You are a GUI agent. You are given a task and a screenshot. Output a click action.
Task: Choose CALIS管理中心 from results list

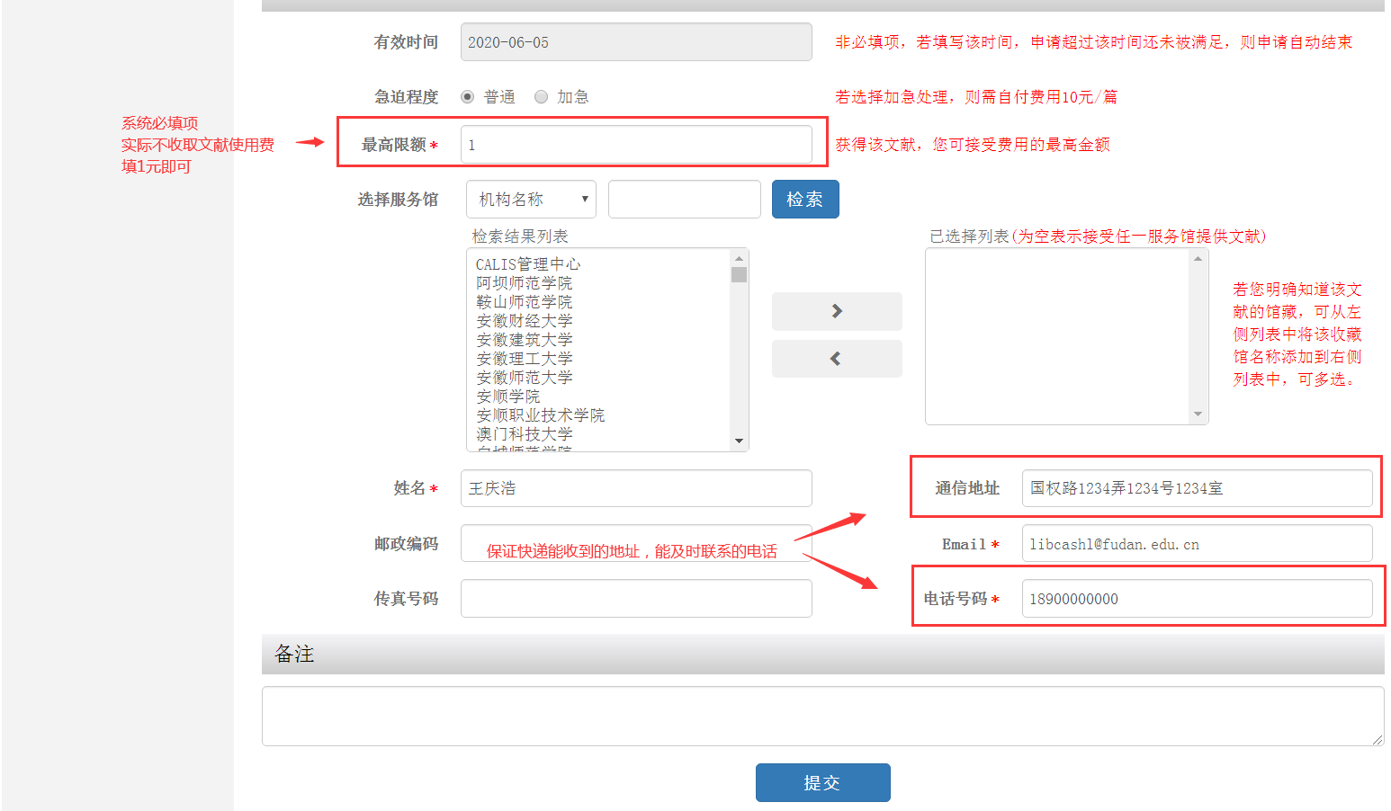pyautogui.click(x=528, y=264)
